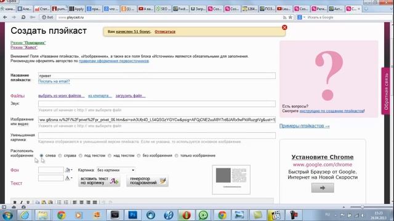
Task: Switch to the 'Стат...' browser tab
Action: (x=42, y=9)
